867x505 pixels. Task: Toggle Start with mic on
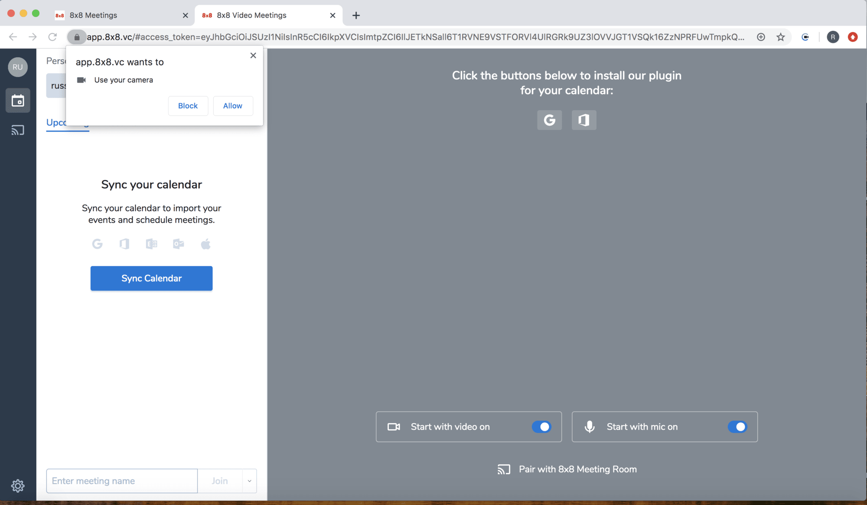tap(737, 427)
